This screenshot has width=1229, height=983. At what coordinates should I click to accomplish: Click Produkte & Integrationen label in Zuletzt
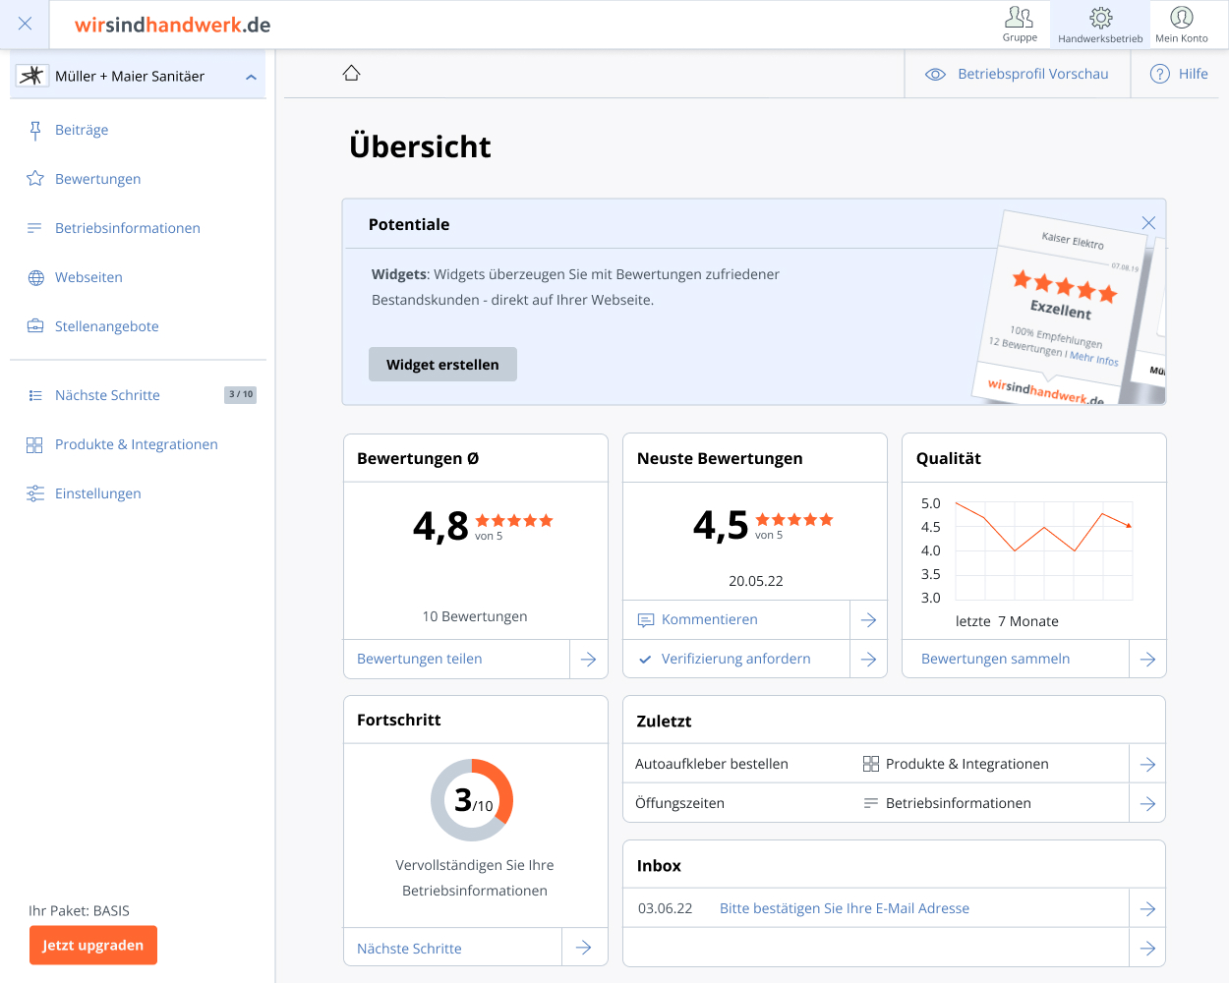pyautogui.click(x=967, y=764)
